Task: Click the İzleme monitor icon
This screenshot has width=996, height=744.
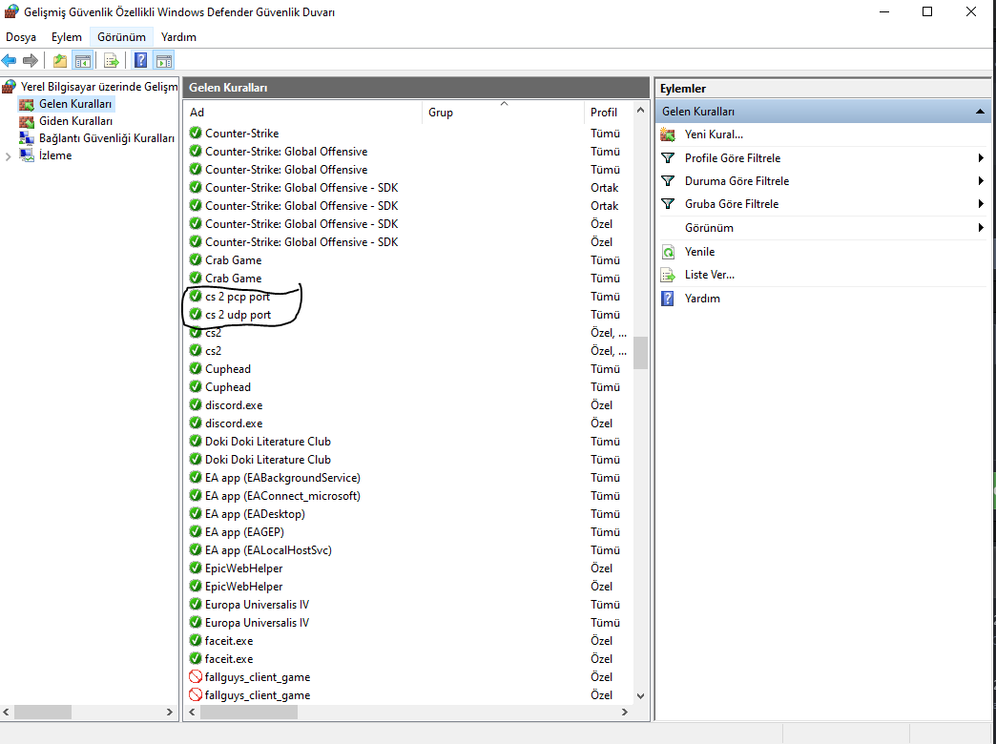Action: click(x=27, y=155)
